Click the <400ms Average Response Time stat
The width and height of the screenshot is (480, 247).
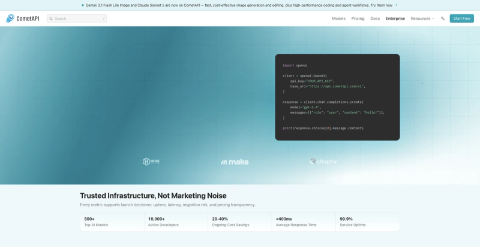(304, 222)
